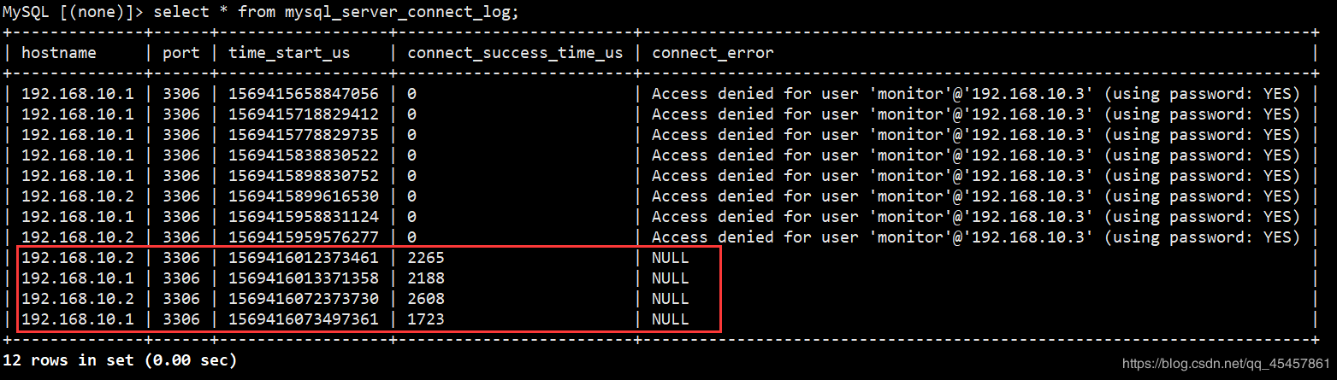Viewport: 1337px width, 380px height.
Task: Click the connect_success_time_us column header
Action: (x=515, y=53)
